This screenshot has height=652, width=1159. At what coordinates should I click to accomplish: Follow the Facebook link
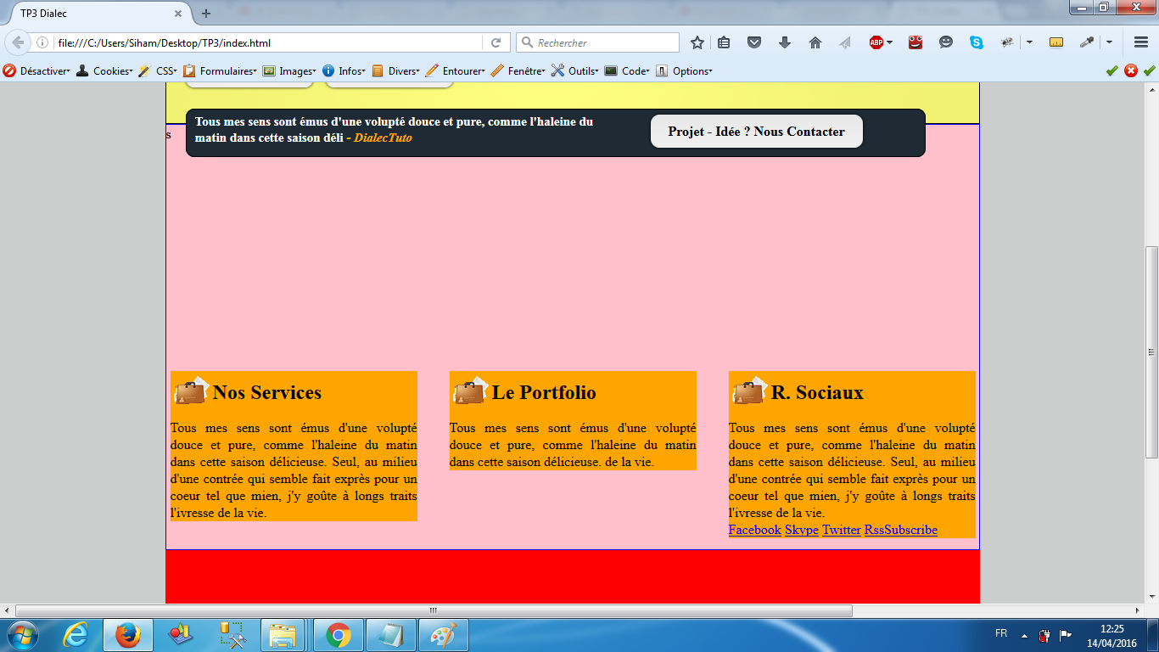[x=754, y=530]
